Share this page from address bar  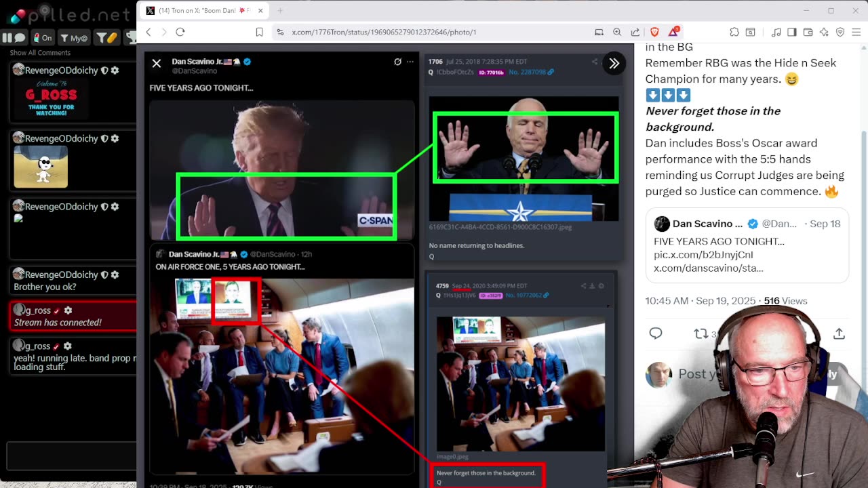tap(635, 32)
